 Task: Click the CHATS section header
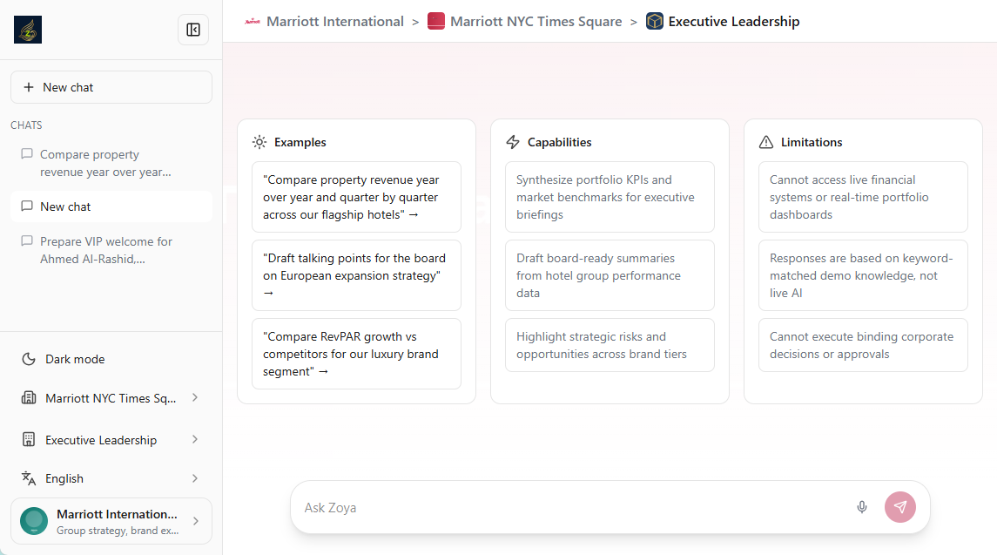coord(26,125)
